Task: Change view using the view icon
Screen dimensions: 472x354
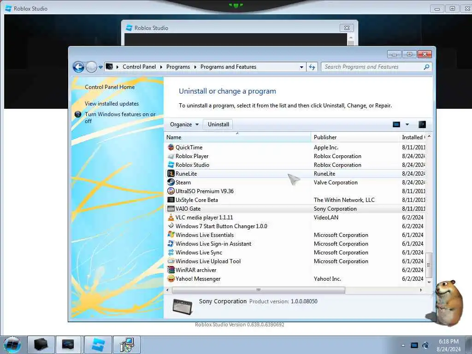Action: coord(396,124)
